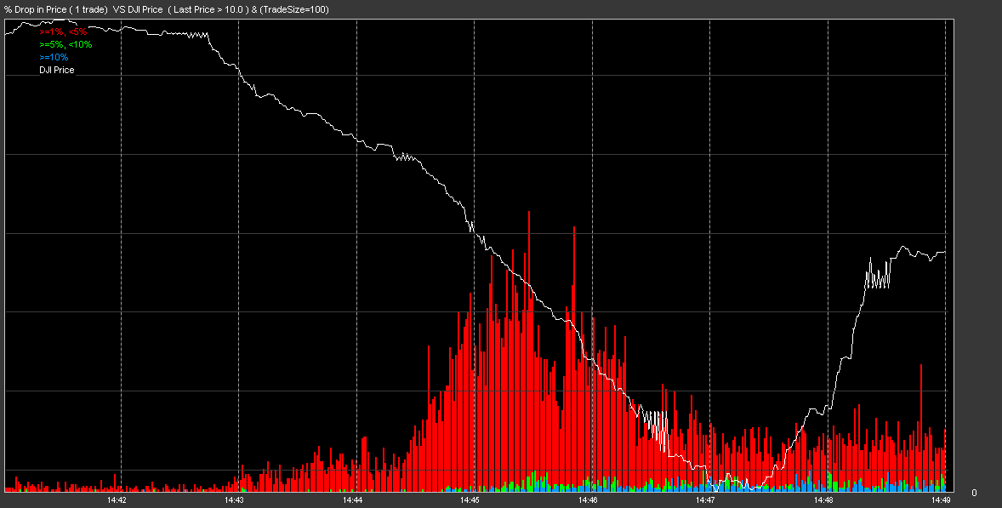
Task: Select the 14:43 time axis label
Action: coord(234,500)
